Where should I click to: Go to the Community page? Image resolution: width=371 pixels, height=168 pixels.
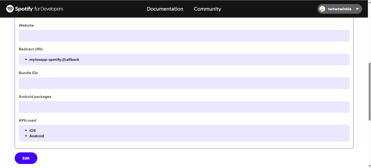208,9
